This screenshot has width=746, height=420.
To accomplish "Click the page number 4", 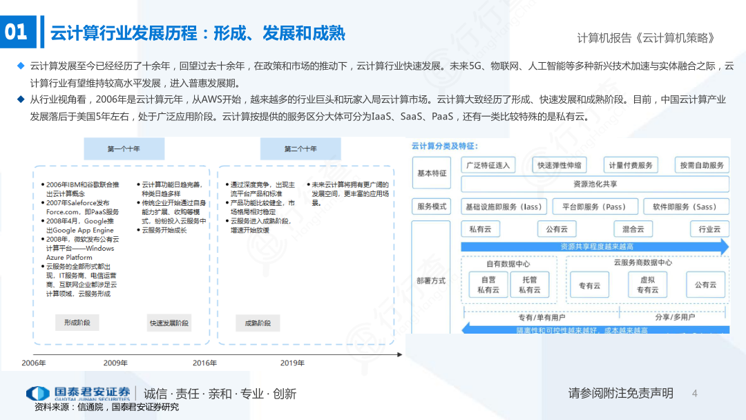I will tap(695, 393).
